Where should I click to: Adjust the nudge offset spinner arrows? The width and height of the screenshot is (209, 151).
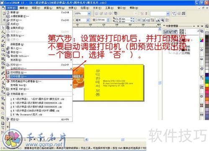(108, 20)
